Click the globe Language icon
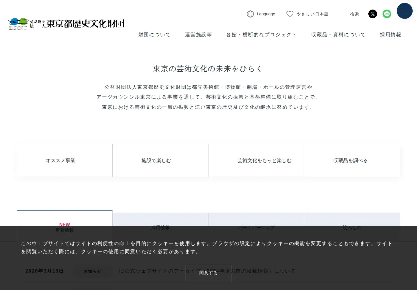This screenshot has width=417, height=290. [250, 14]
